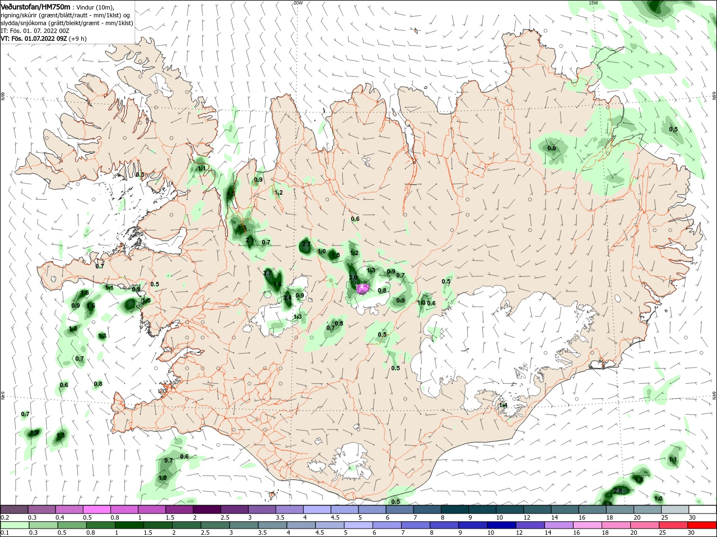Viewport: 717px width, 537px height.
Task: Pick the darkest green 1 rain-scale swatch
Action: click(x=129, y=525)
